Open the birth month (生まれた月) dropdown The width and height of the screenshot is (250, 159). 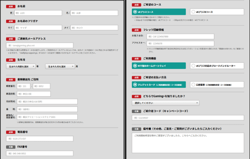(60, 67)
